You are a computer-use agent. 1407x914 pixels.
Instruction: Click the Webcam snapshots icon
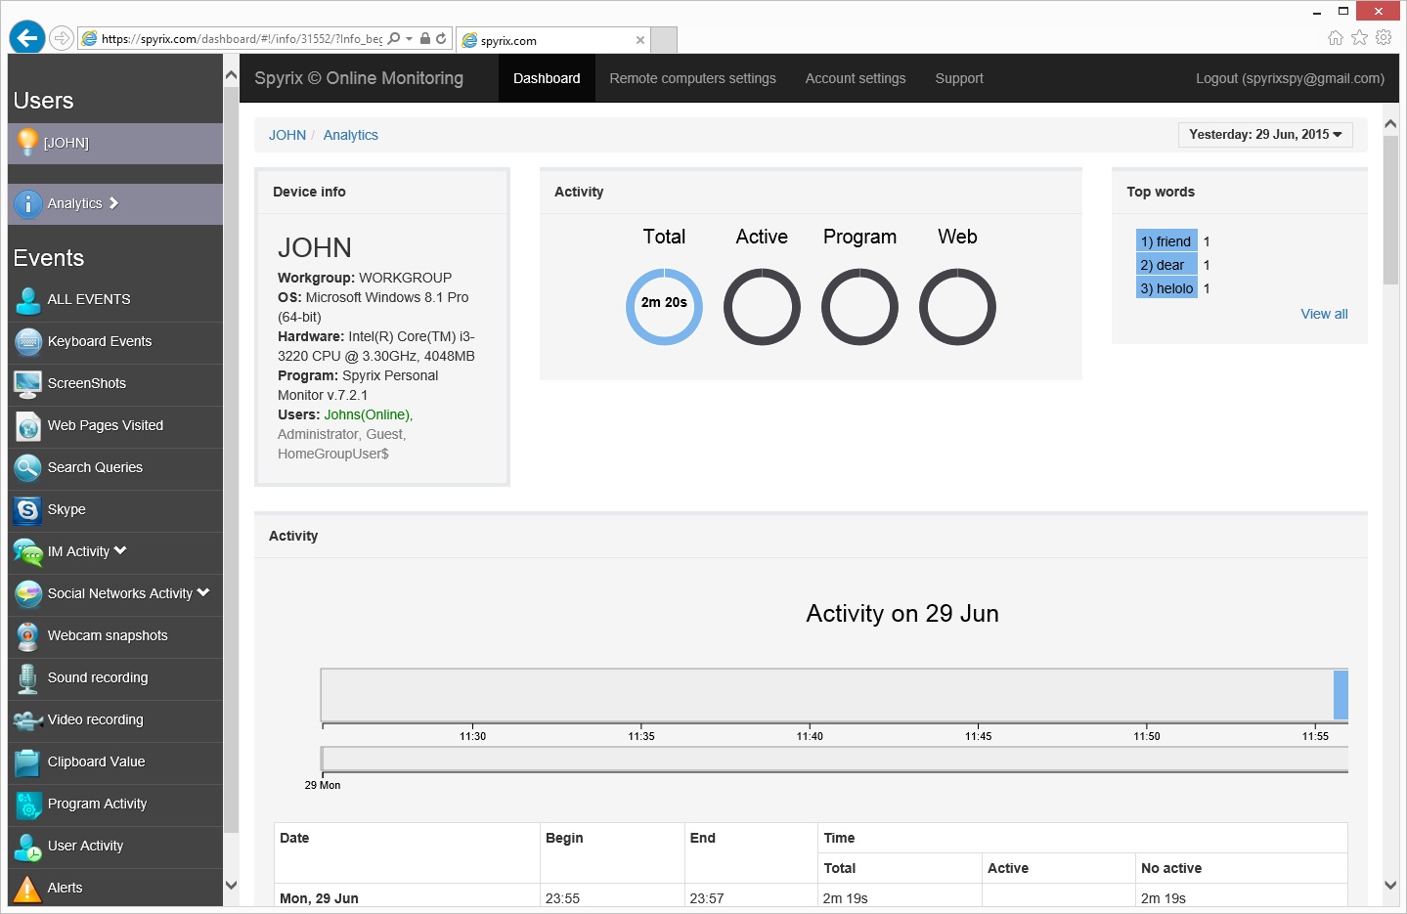[27, 635]
